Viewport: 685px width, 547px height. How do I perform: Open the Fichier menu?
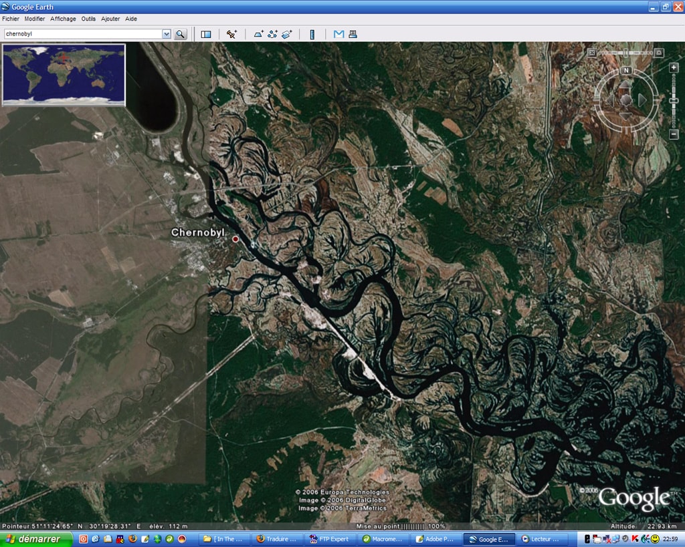11,19
